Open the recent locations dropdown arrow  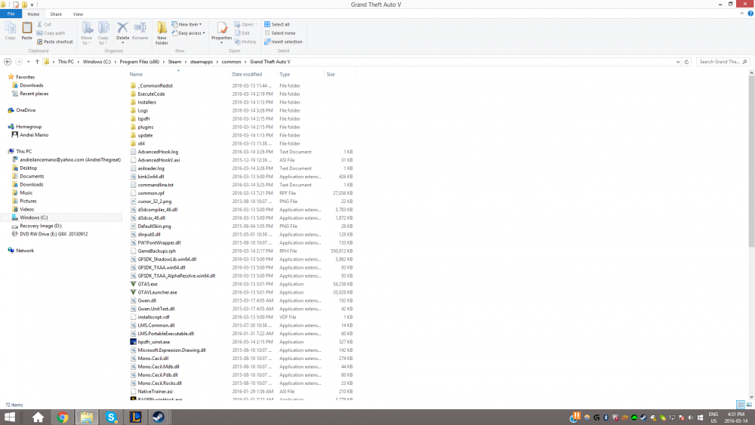(29, 62)
